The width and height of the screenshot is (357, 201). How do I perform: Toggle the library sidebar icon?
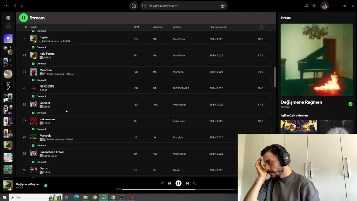click(8, 18)
